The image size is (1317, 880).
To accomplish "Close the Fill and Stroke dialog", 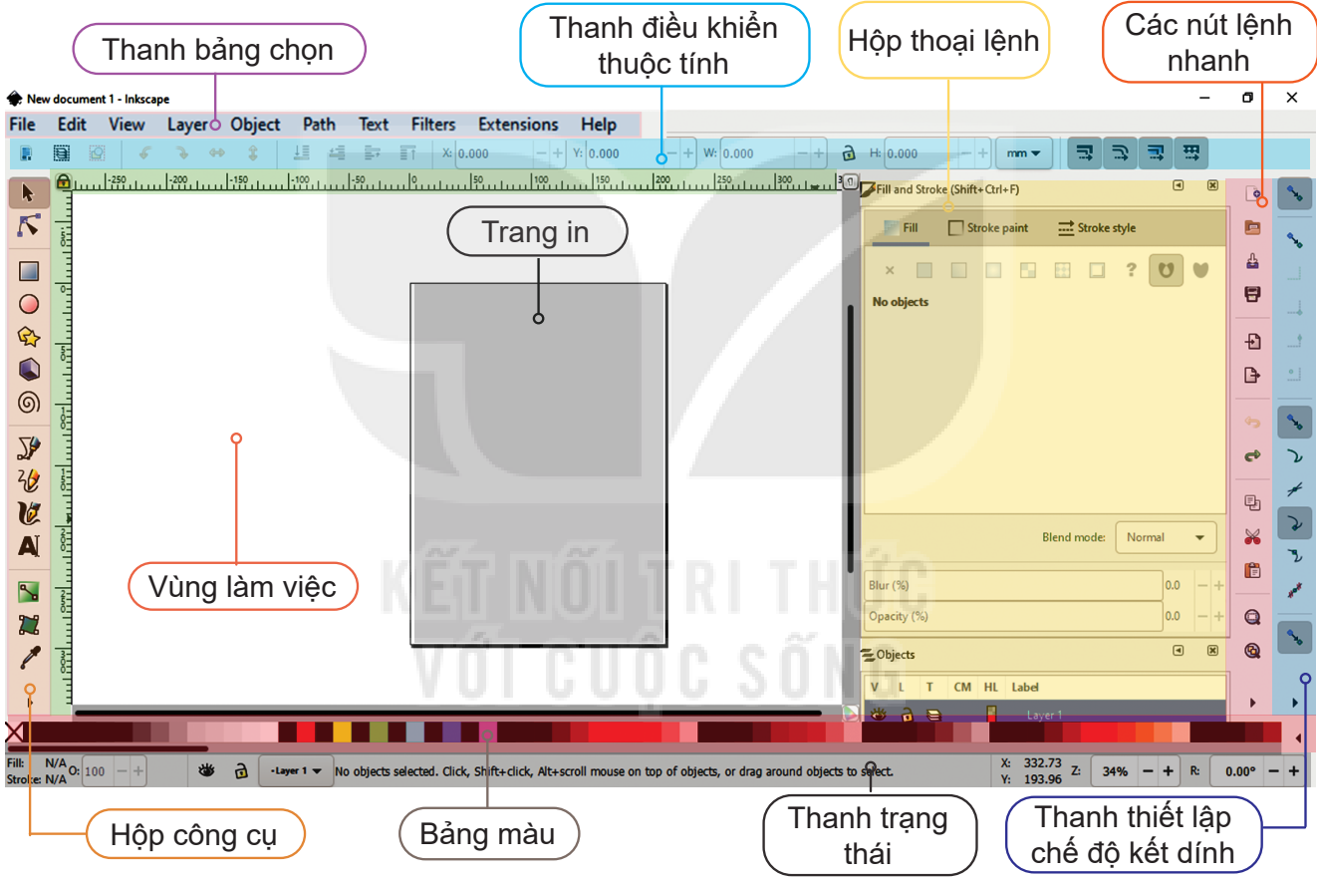I will (x=1212, y=185).
